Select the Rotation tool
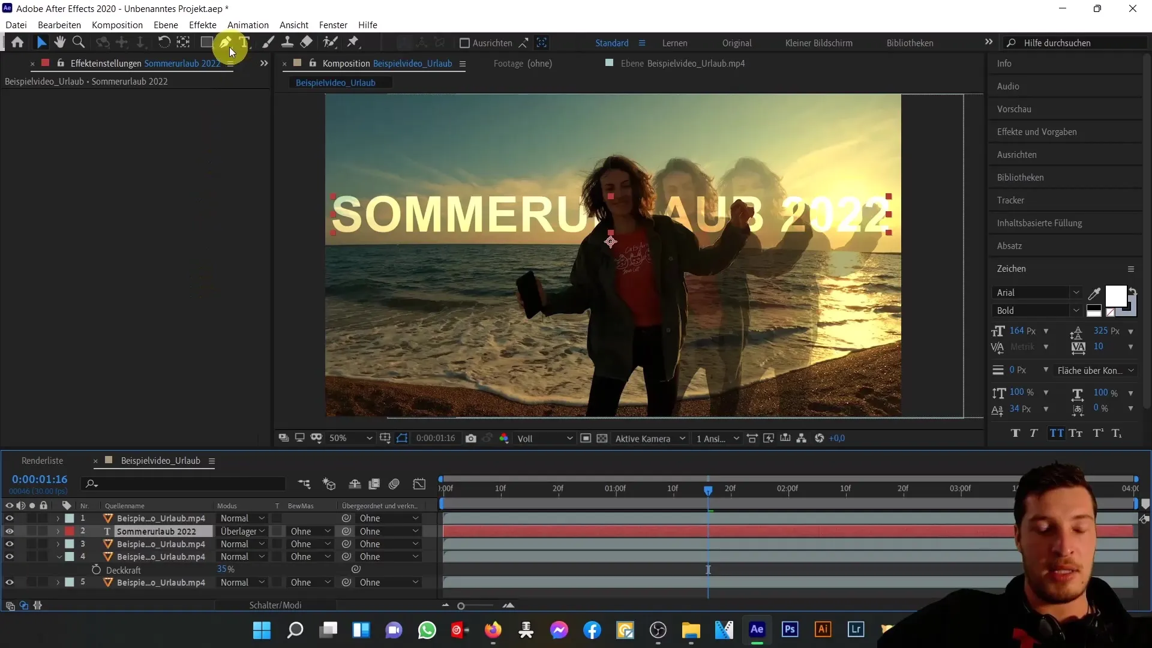 coord(164,43)
